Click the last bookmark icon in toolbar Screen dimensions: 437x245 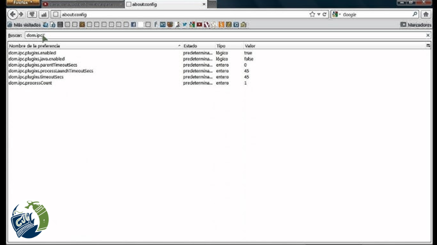pos(243,25)
